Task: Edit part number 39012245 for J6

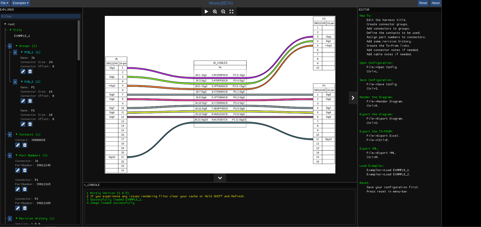Action: (x=18, y=170)
